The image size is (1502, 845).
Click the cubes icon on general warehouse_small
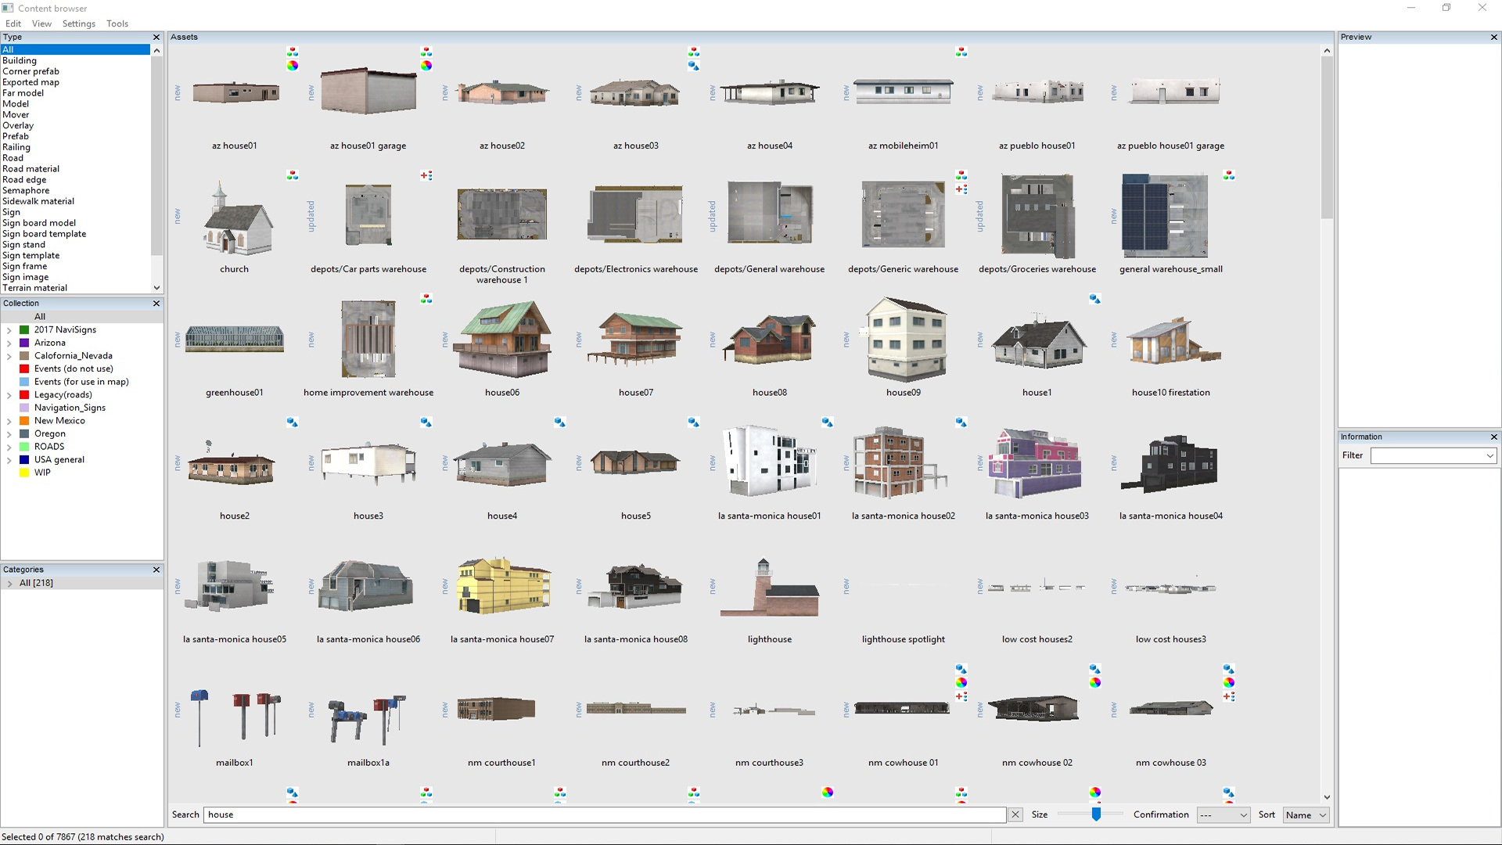point(1229,175)
